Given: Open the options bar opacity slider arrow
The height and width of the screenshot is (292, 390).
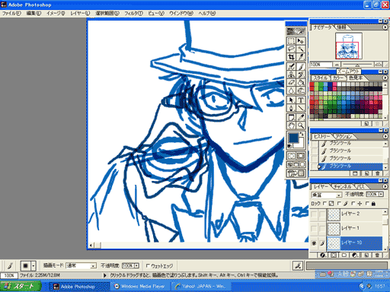Looking at the screenshot, I should click(136, 265).
